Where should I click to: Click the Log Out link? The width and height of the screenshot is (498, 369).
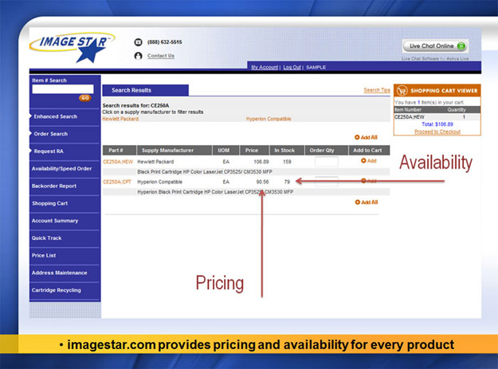[x=292, y=68]
